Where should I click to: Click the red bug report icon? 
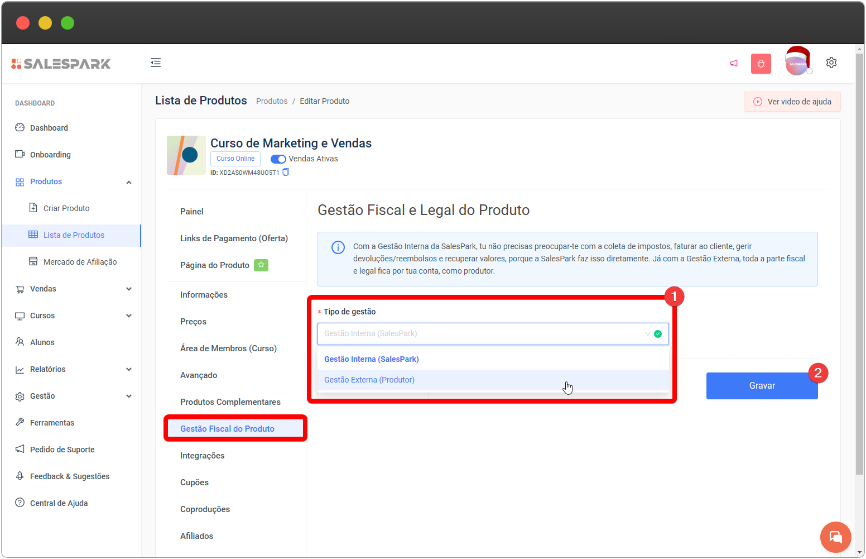point(761,64)
